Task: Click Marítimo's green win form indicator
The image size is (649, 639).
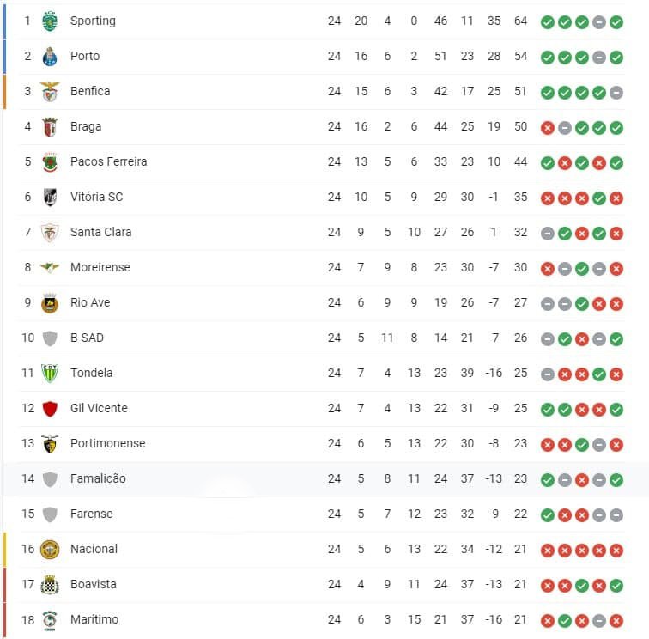Action: 564,620
